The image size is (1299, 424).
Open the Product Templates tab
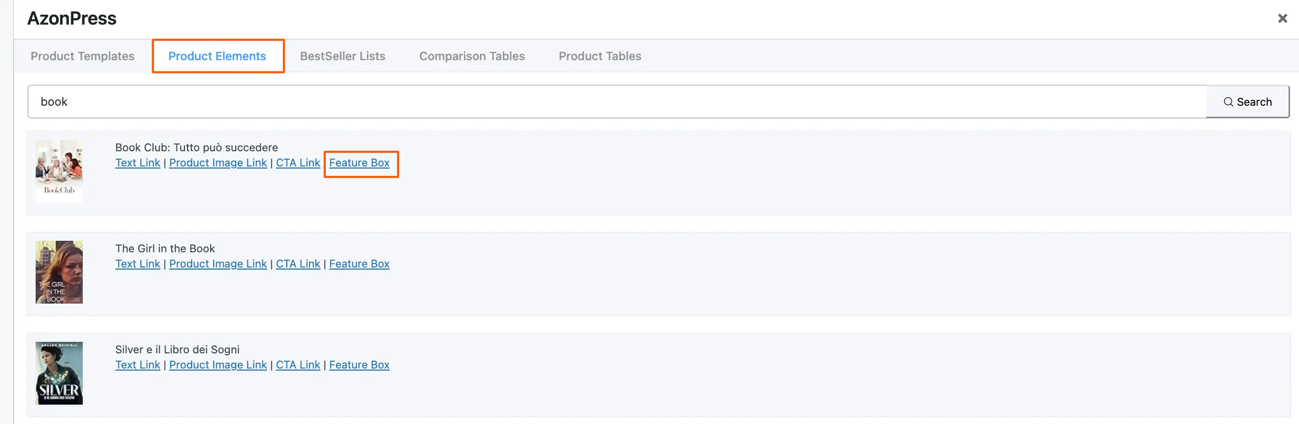[x=82, y=56]
